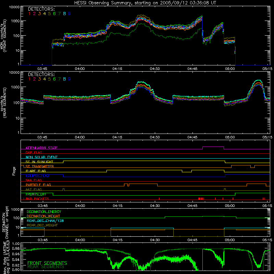
Task: Select the FRONTS_OFF flag label
Action: pos(36,194)
